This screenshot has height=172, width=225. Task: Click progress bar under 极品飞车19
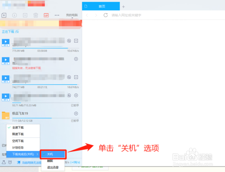point(45,118)
